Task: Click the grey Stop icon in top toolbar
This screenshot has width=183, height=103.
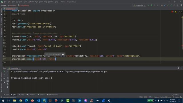Action: tap(158, 5)
